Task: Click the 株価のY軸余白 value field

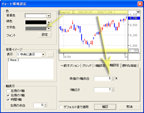Action: (103, 78)
